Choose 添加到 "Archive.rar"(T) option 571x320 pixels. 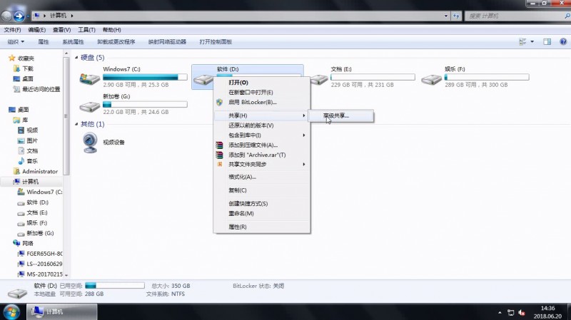(261, 155)
